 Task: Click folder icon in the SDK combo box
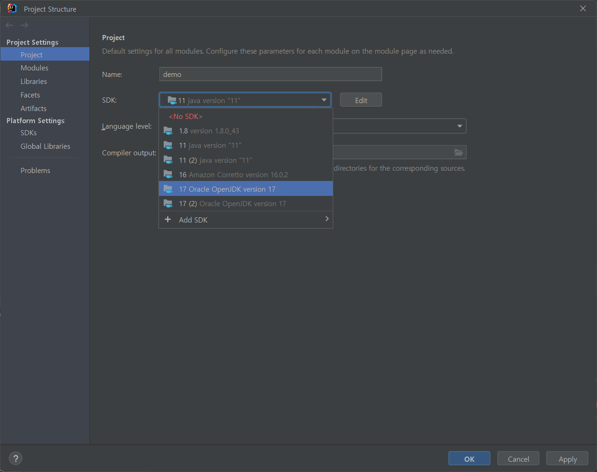point(172,100)
